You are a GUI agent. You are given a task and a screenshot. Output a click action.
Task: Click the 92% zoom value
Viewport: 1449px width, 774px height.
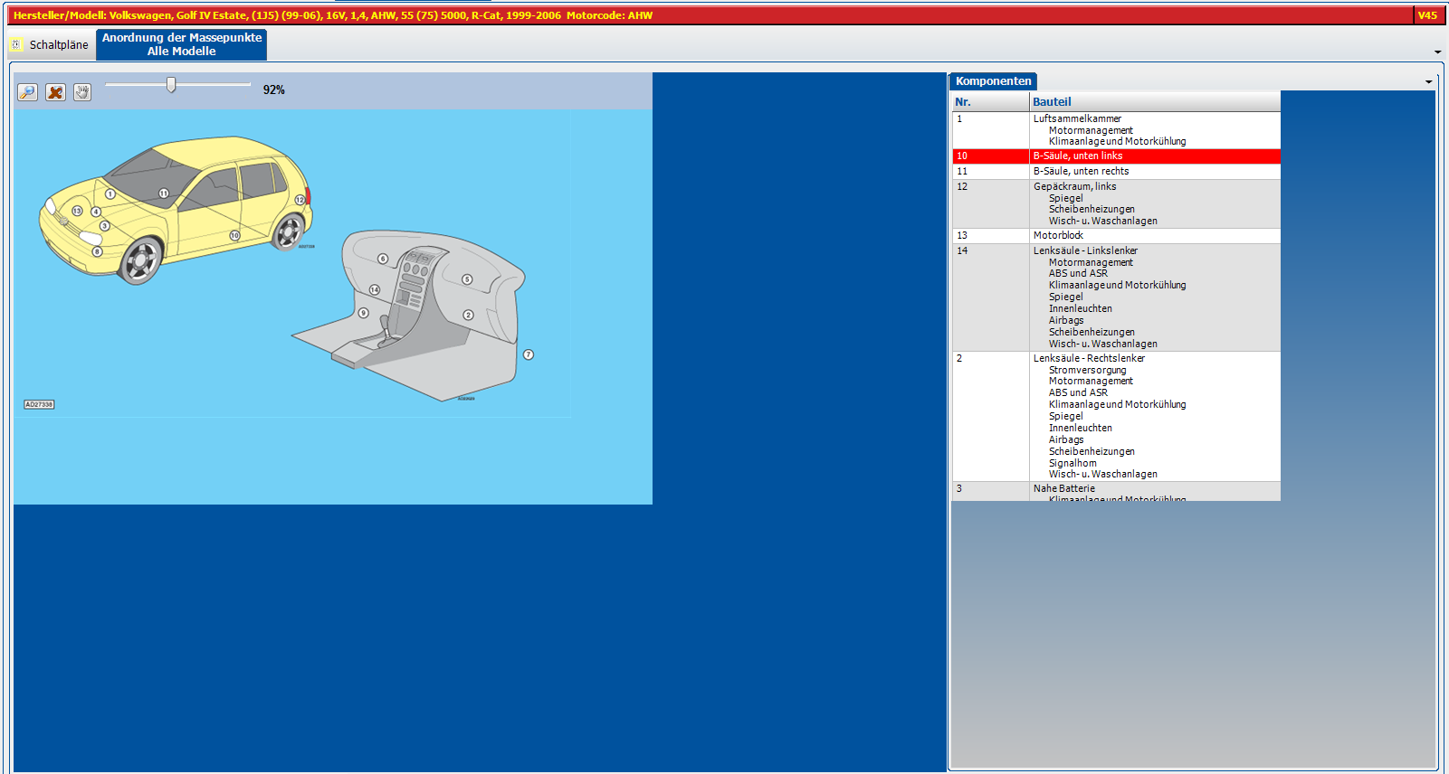click(x=274, y=90)
